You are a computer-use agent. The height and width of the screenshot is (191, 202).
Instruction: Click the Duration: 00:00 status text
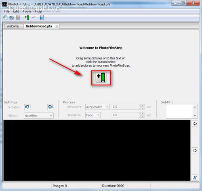click(113, 186)
